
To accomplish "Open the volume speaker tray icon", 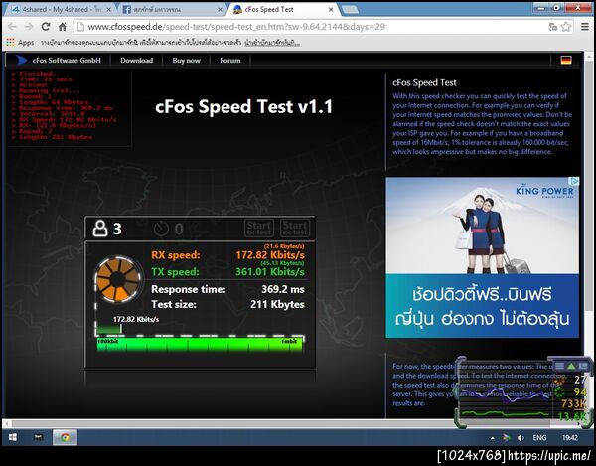I will (521, 438).
